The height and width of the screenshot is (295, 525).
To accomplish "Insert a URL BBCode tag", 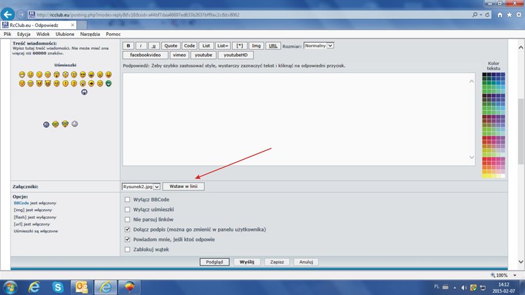I will [273, 46].
